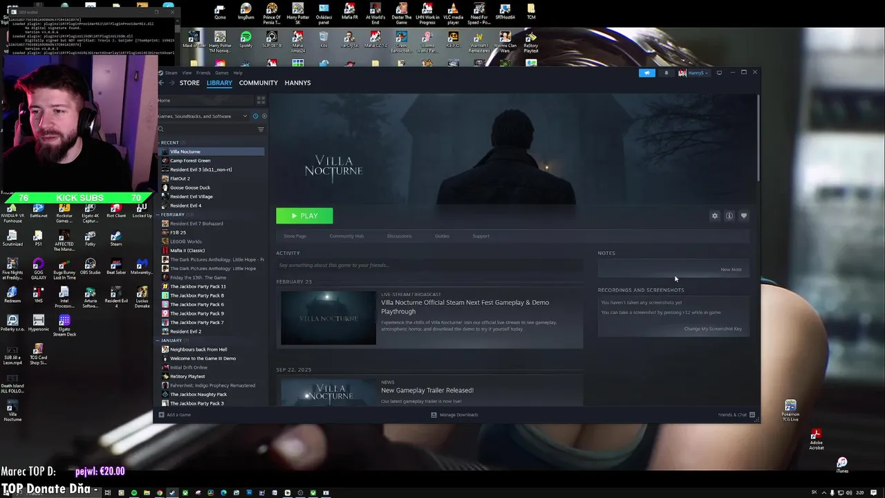This screenshot has width=885, height=498.
Task: Open New Gameplay Trailer Released news
Action: (427, 390)
